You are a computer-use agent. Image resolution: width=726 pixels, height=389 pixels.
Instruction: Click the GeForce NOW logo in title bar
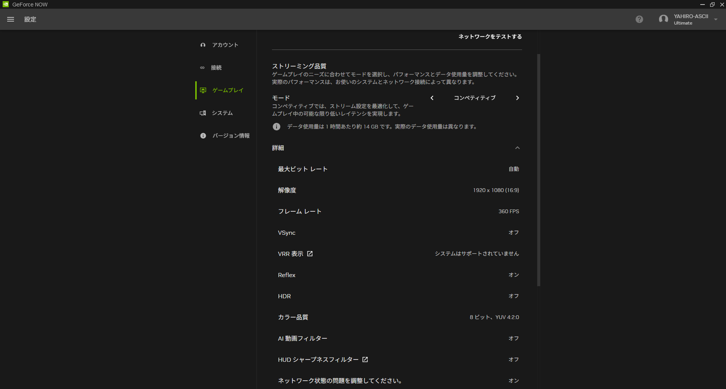[6, 5]
